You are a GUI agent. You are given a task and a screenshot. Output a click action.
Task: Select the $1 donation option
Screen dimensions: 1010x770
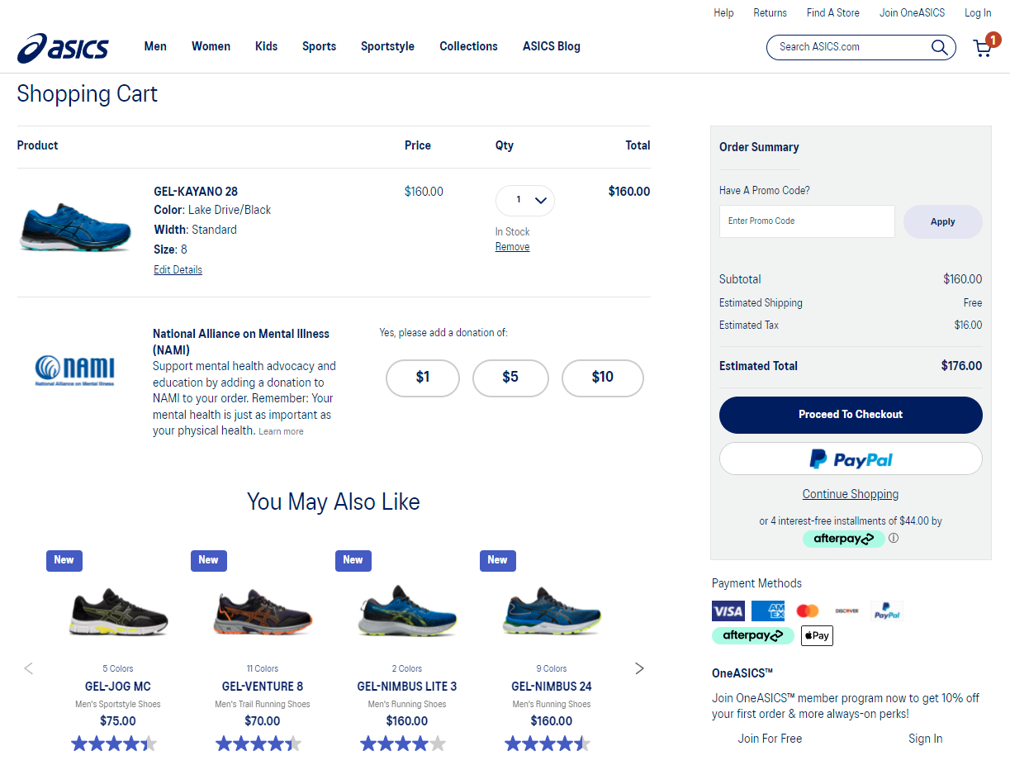[x=423, y=378]
